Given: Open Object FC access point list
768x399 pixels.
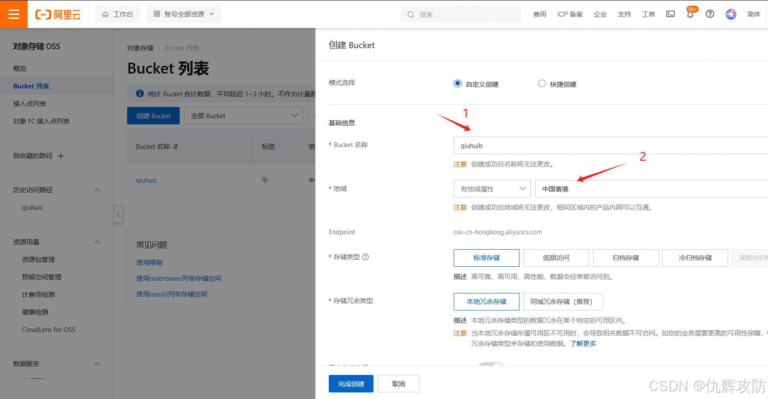Looking at the screenshot, I should pyautogui.click(x=41, y=121).
